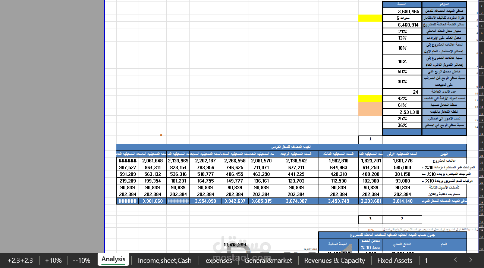Viewport: 484px width, 268px height.
Task: Click the 'مصاريف دعاية وإعلان' row label
Action: (444, 194)
